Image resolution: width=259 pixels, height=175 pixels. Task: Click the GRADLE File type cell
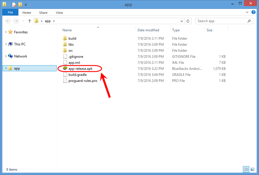tap(181, 75)
